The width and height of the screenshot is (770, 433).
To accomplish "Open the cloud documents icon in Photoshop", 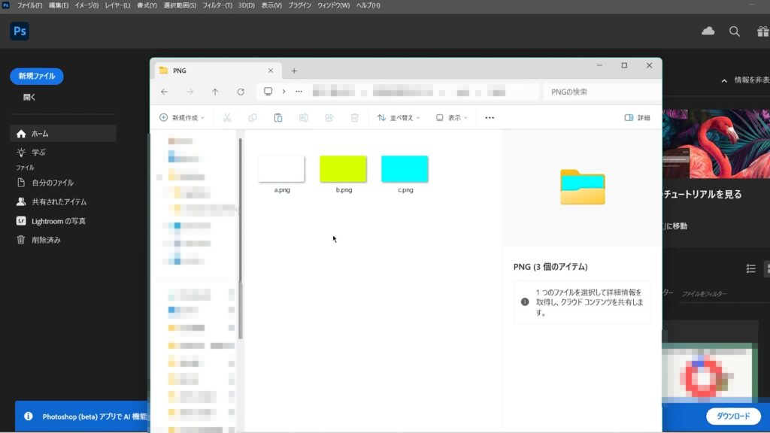I will click(x=708, y=31).
